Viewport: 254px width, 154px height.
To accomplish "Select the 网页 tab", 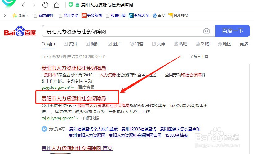I will click(x=48, y=44).
